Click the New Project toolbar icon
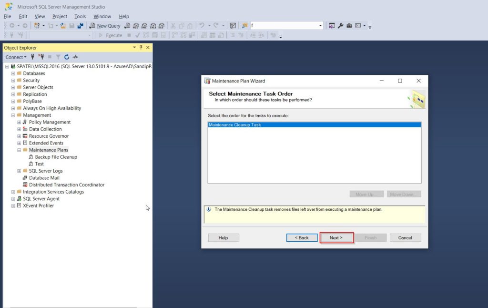The height and width of the screenshot is (308, 488). 37,26
